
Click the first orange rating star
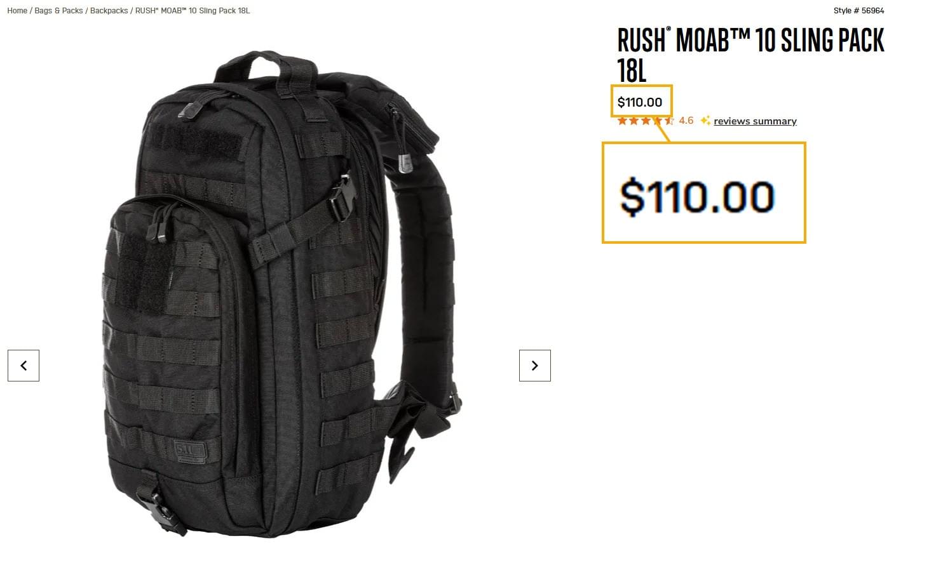pos(623,121)
